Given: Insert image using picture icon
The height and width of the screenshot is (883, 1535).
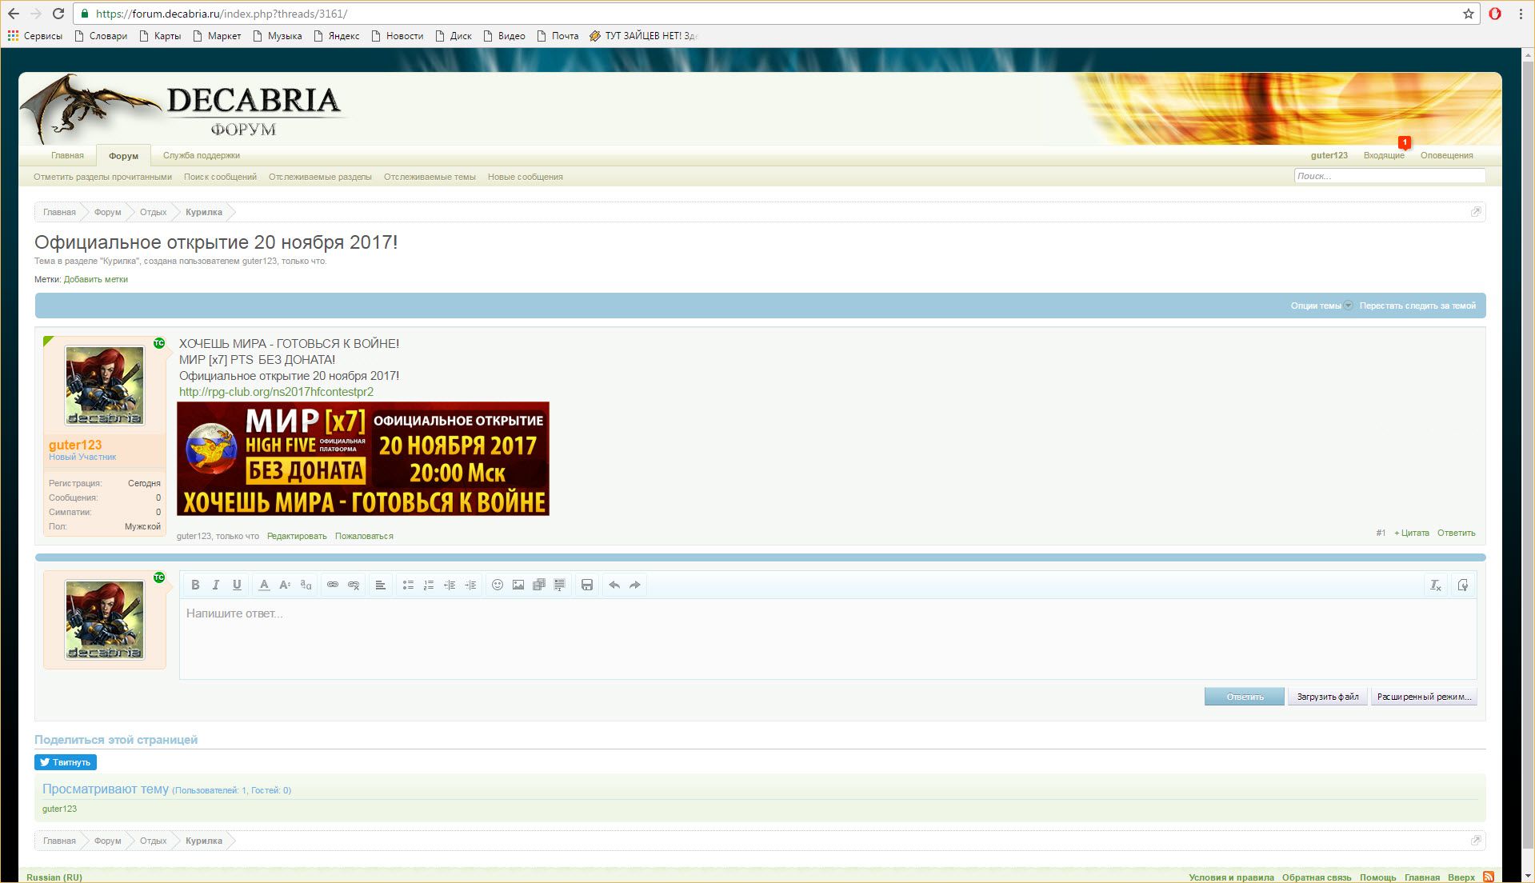Looking at the screenshot, I should 518,585.
